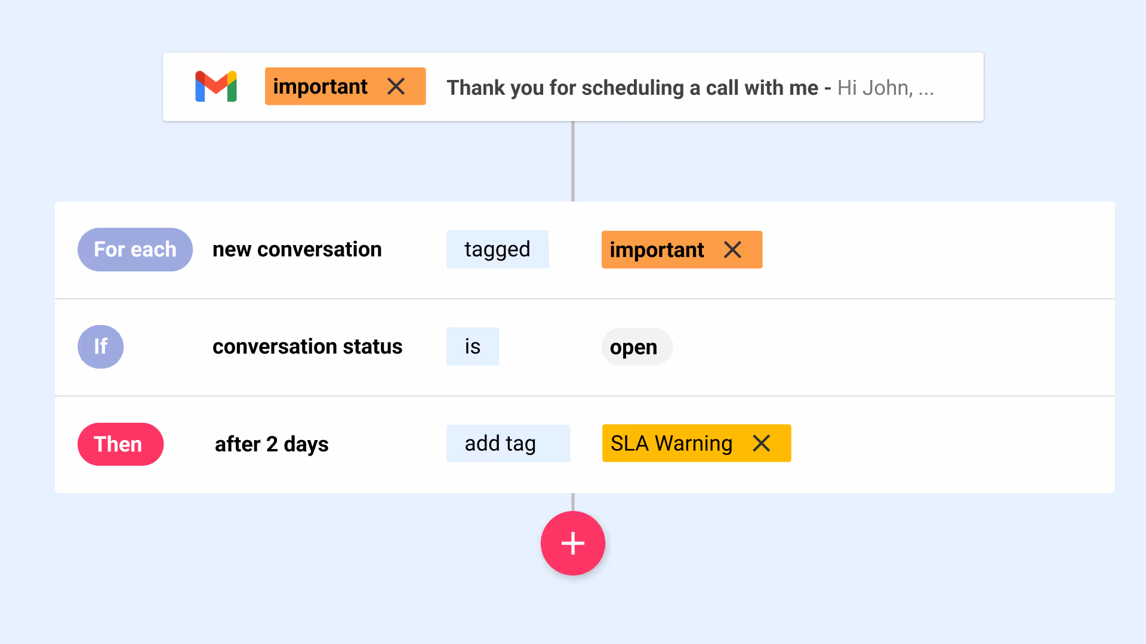The width and height of the screenshot is (1146, 644).
Task: Remove the SLA Warning tag
Action: (761, 443)
